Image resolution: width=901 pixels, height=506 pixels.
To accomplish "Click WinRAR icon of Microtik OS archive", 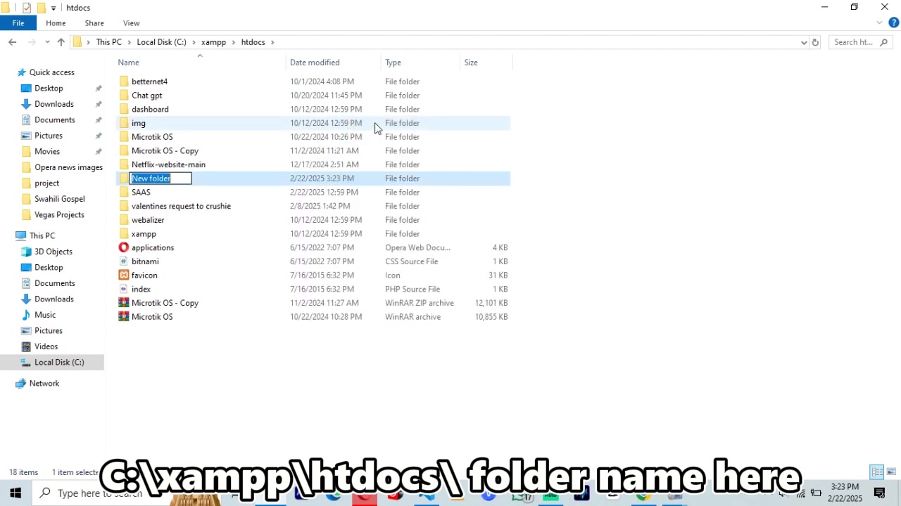I will point(124,317).
